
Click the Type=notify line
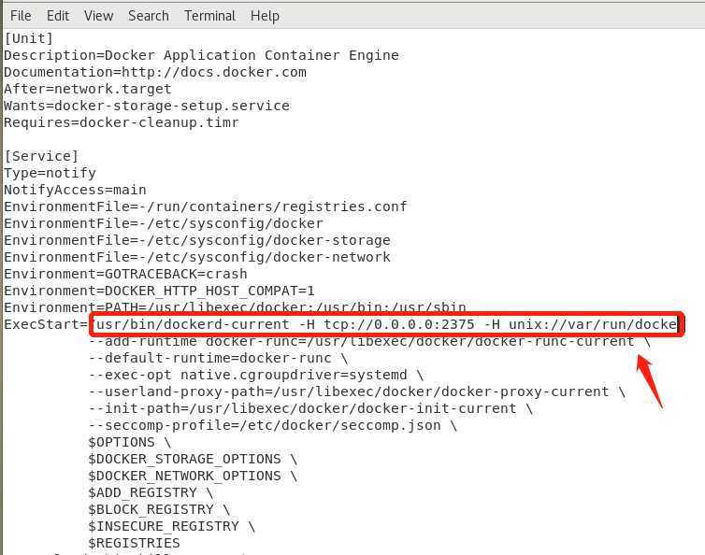tap(50, 173)
